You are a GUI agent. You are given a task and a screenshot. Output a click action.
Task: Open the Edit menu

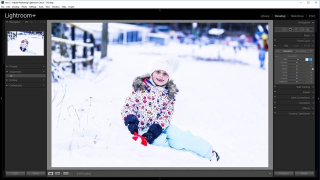coord(8,6)
